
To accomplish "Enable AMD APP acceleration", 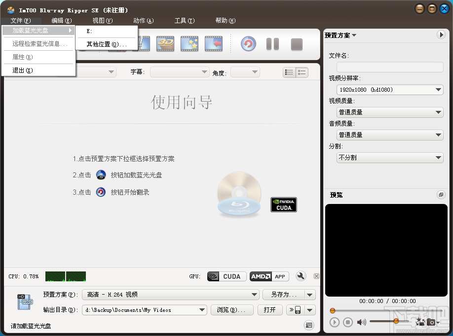I will point(269,276).
